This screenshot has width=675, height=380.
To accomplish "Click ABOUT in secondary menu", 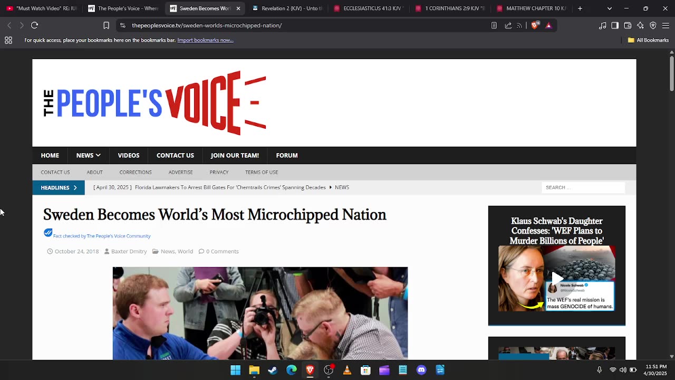I will click(x=95, y=172).
